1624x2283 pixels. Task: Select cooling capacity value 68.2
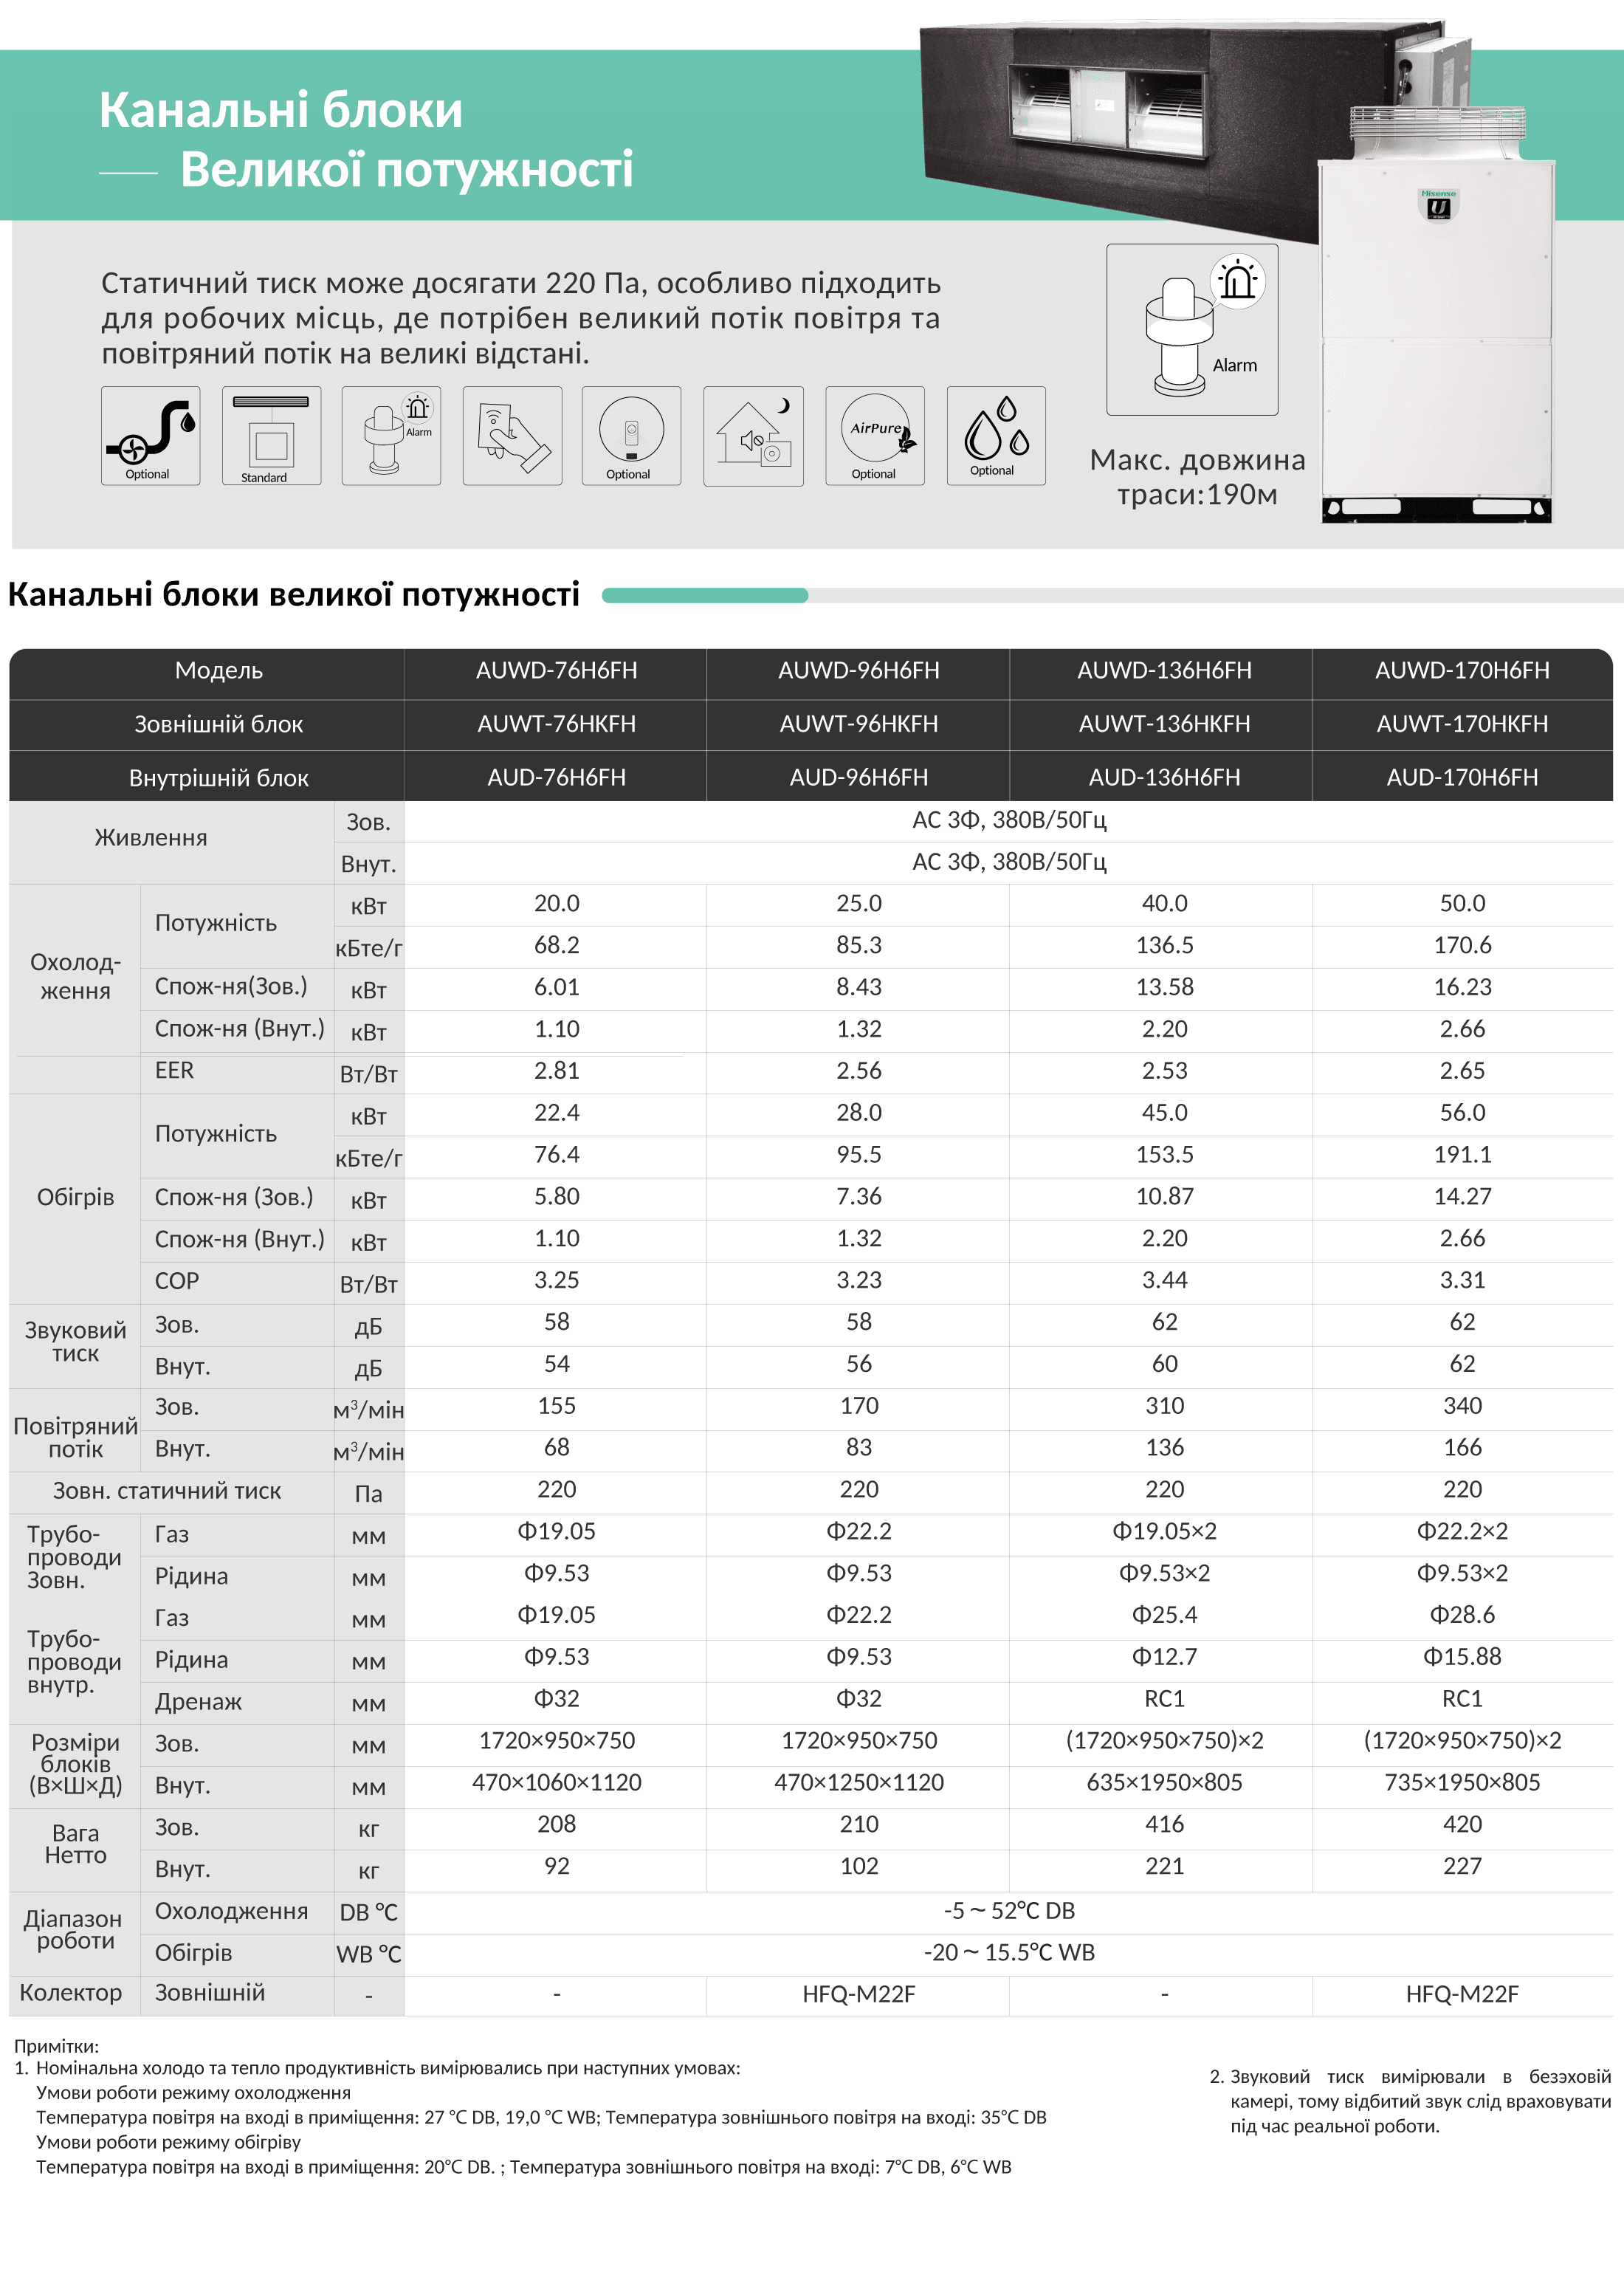[x=557, y=945]
